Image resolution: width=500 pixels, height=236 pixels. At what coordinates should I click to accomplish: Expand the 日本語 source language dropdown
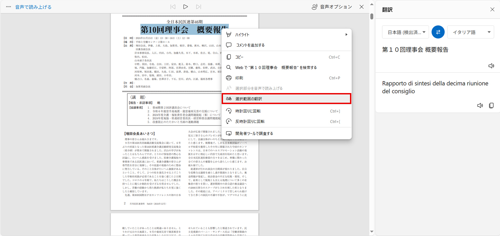coord(405,32)
